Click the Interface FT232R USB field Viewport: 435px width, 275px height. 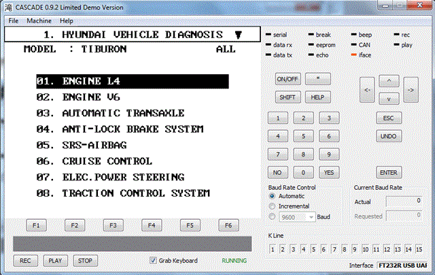coord(402,265)
